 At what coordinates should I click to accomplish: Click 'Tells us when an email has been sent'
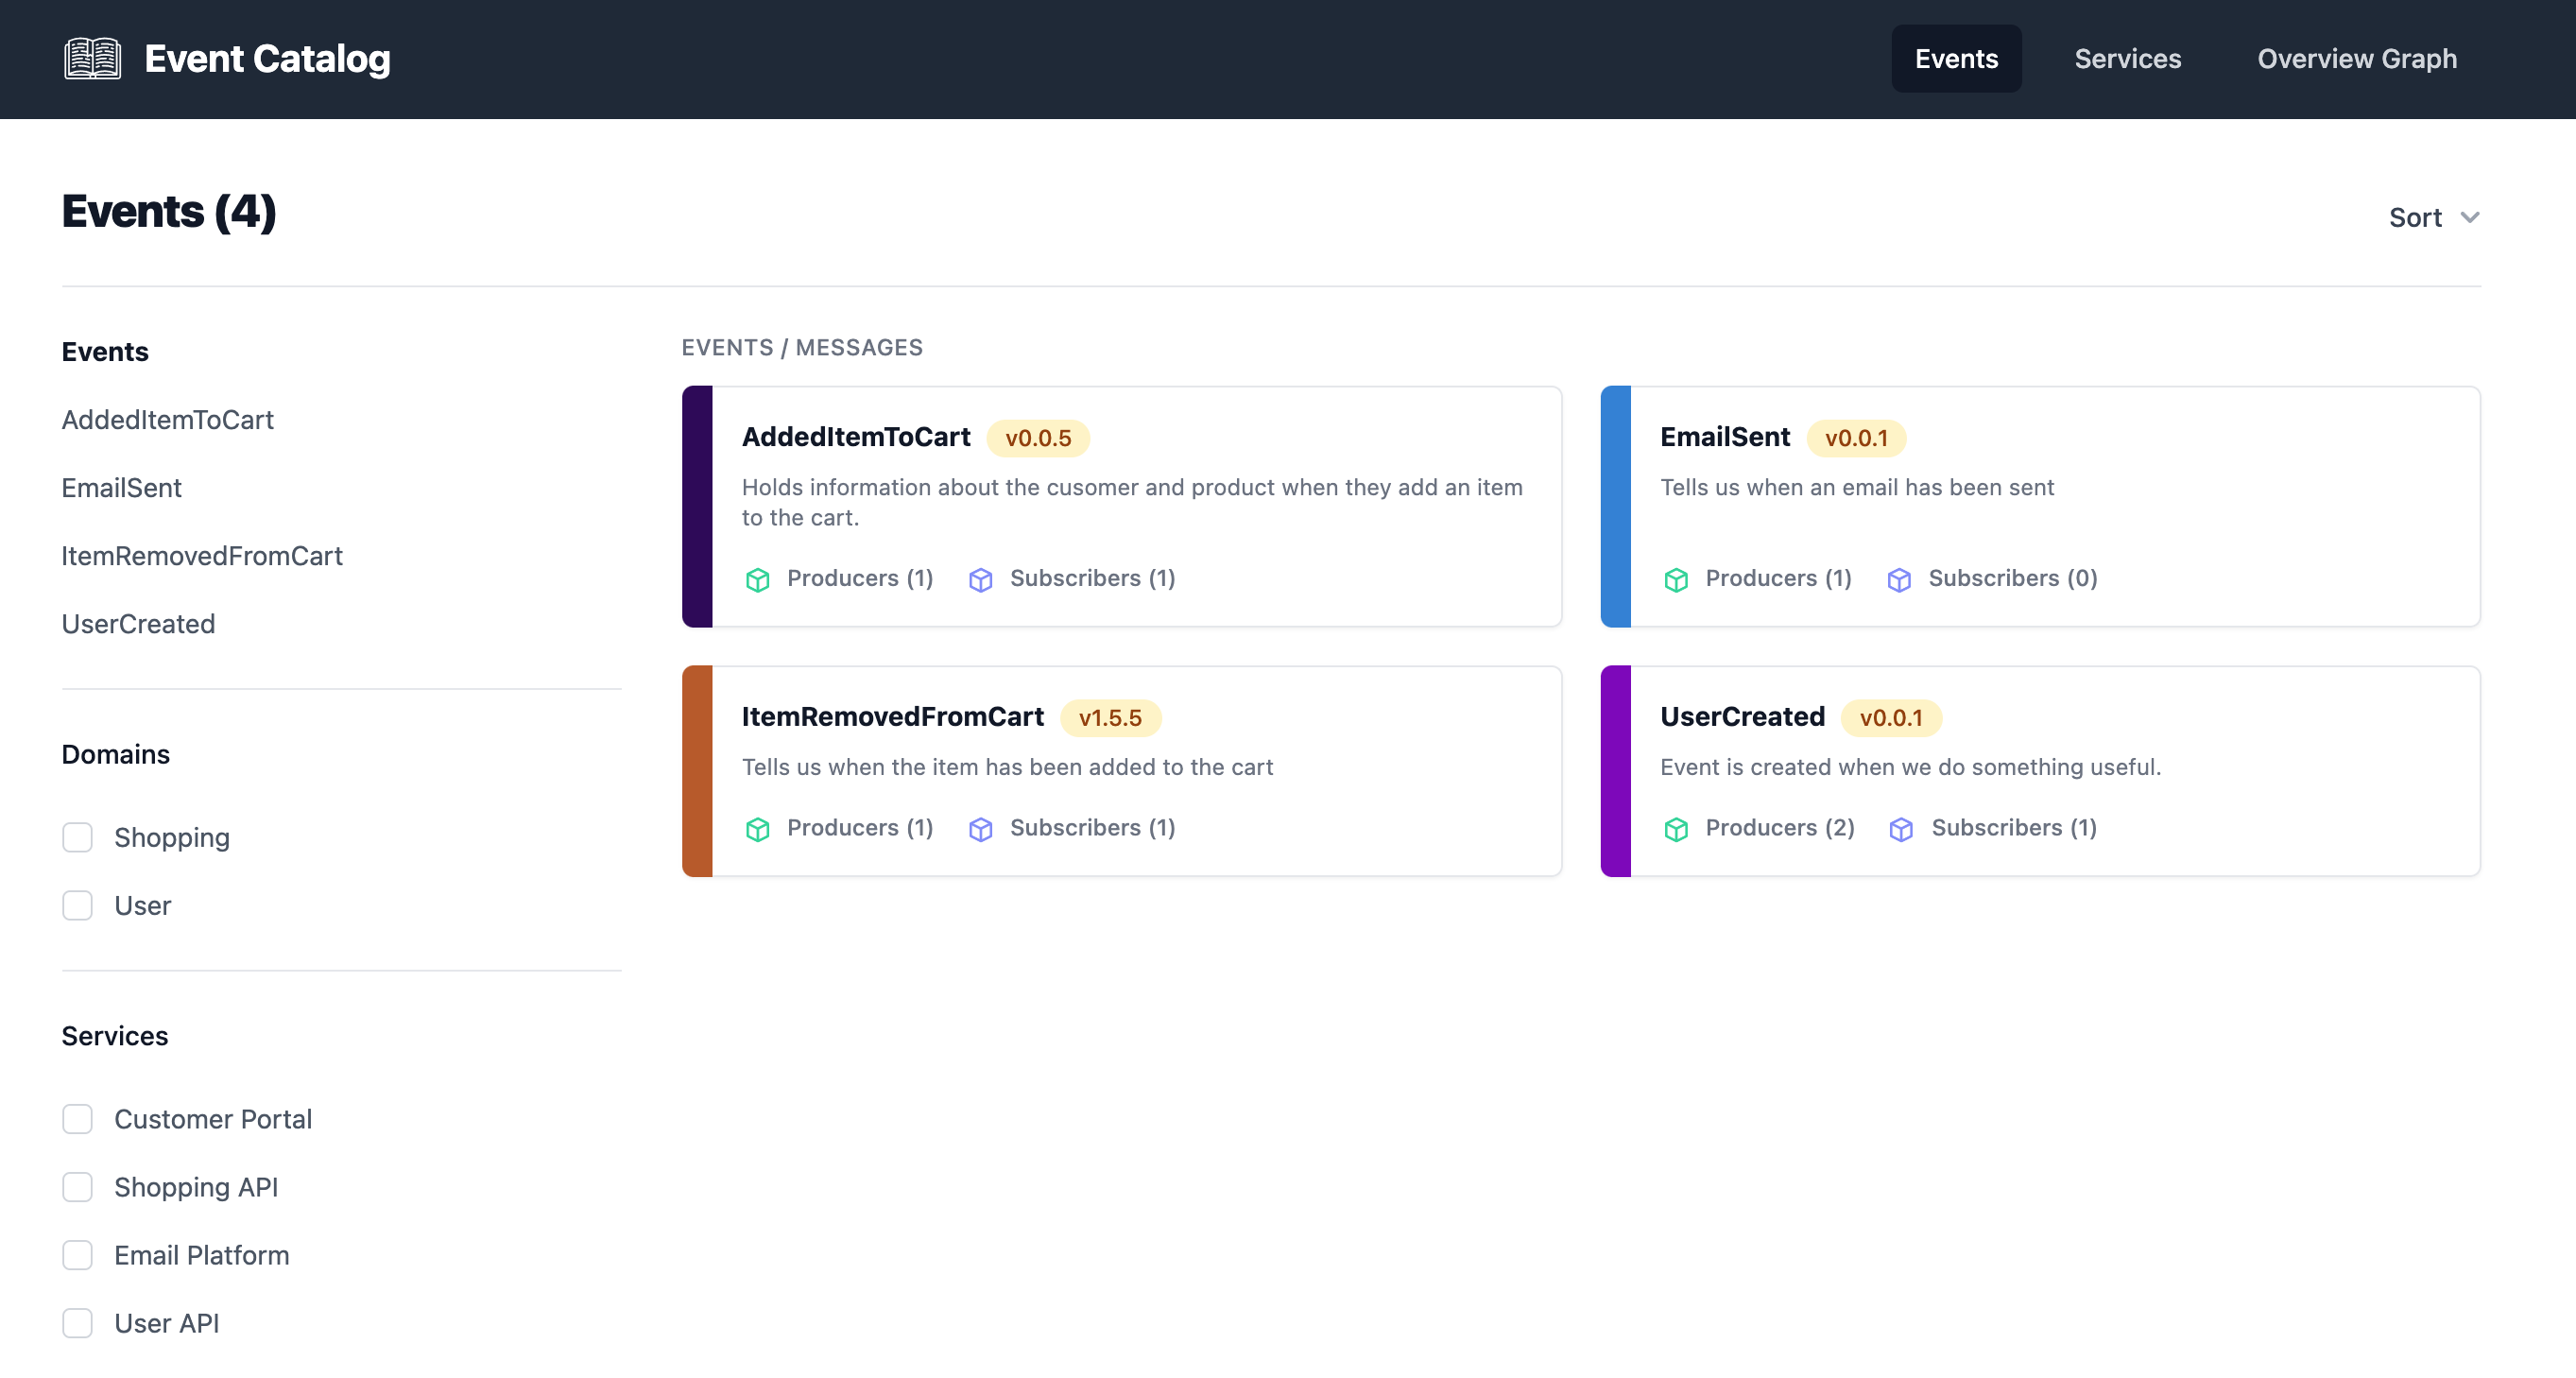(1857, 487)
